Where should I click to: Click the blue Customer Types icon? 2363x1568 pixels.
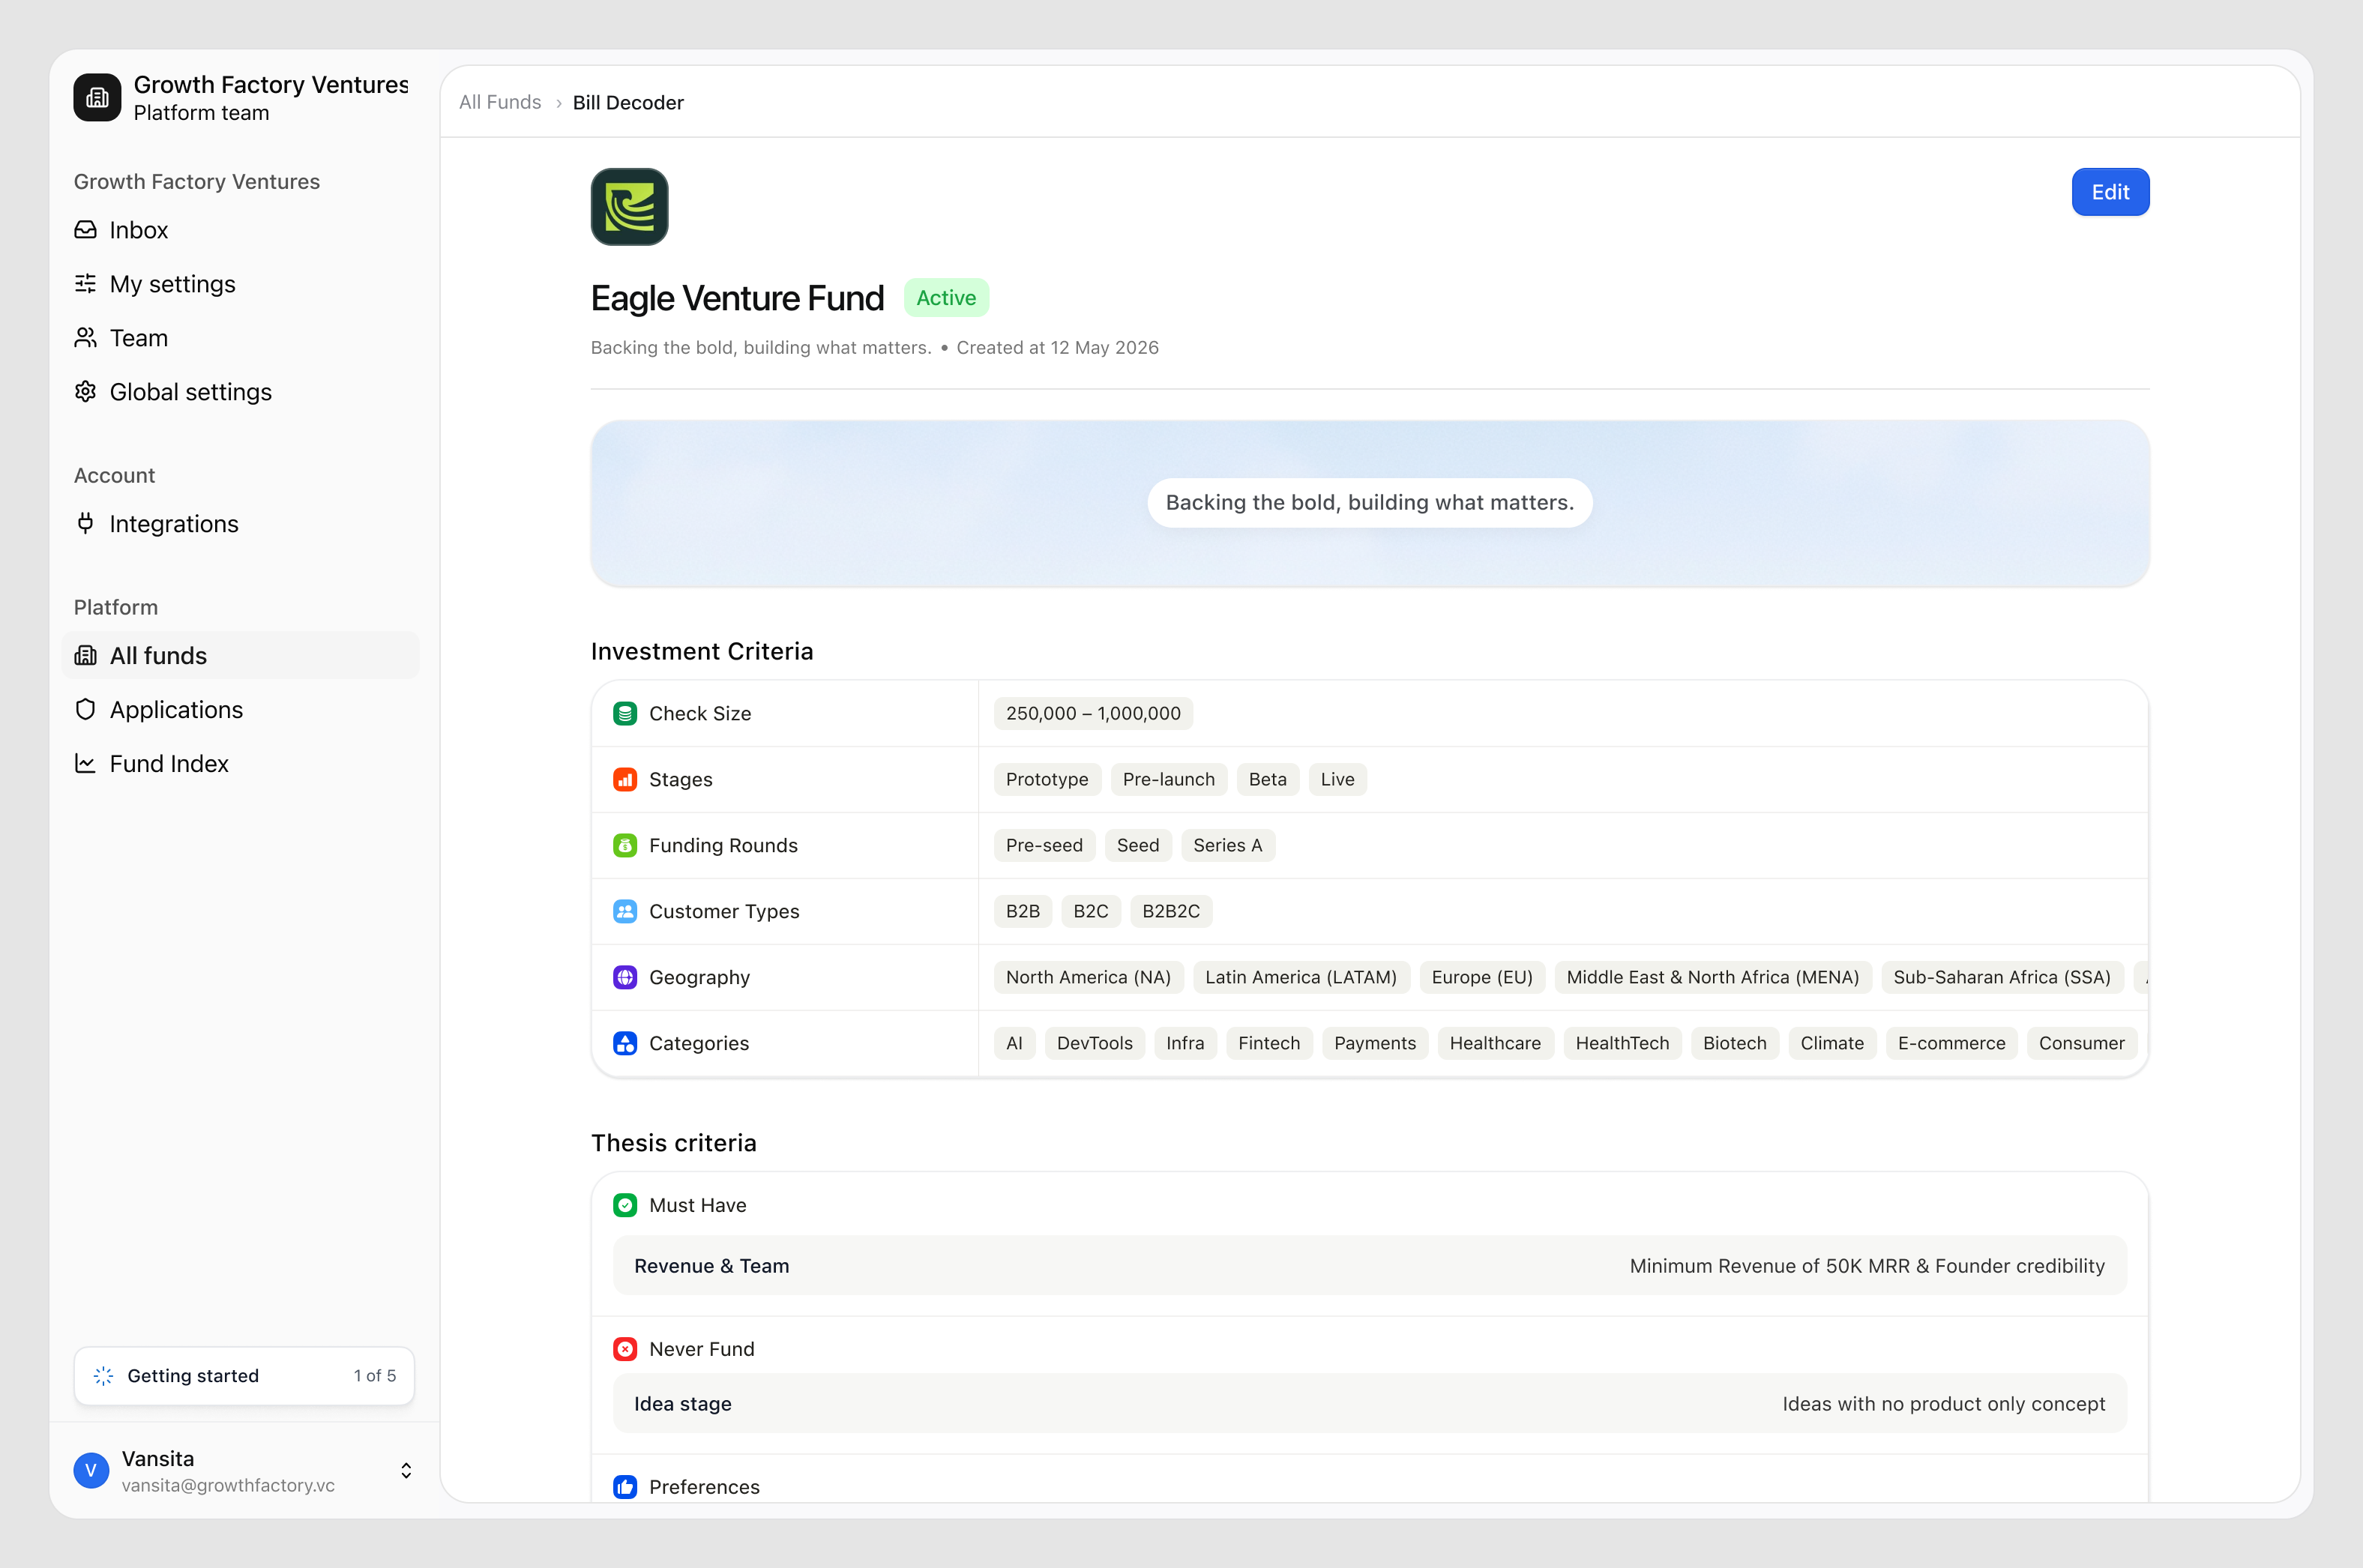(625, 912)
